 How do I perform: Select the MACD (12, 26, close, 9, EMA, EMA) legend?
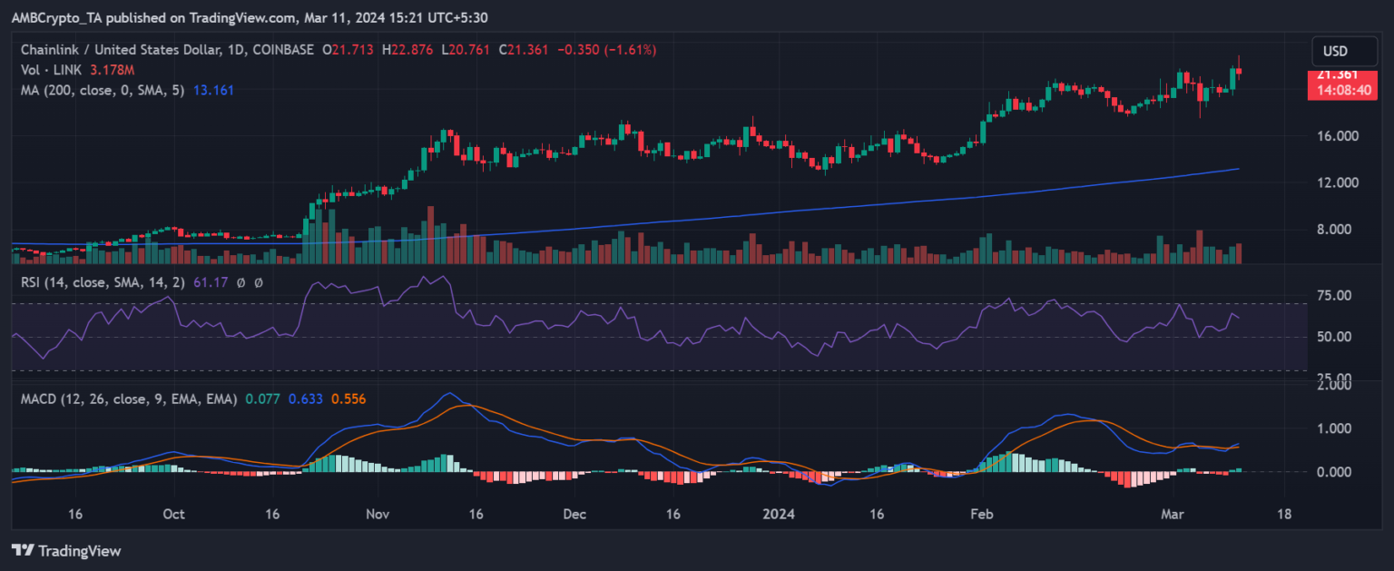point(129,399)
